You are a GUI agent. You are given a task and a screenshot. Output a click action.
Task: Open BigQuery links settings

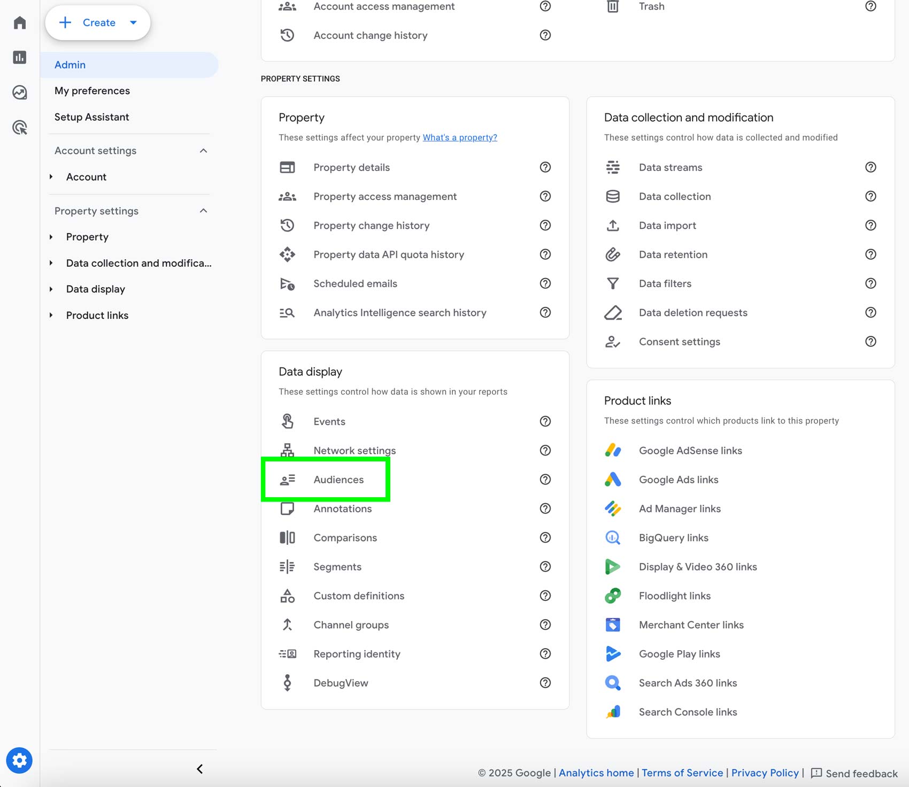[673, 537]
